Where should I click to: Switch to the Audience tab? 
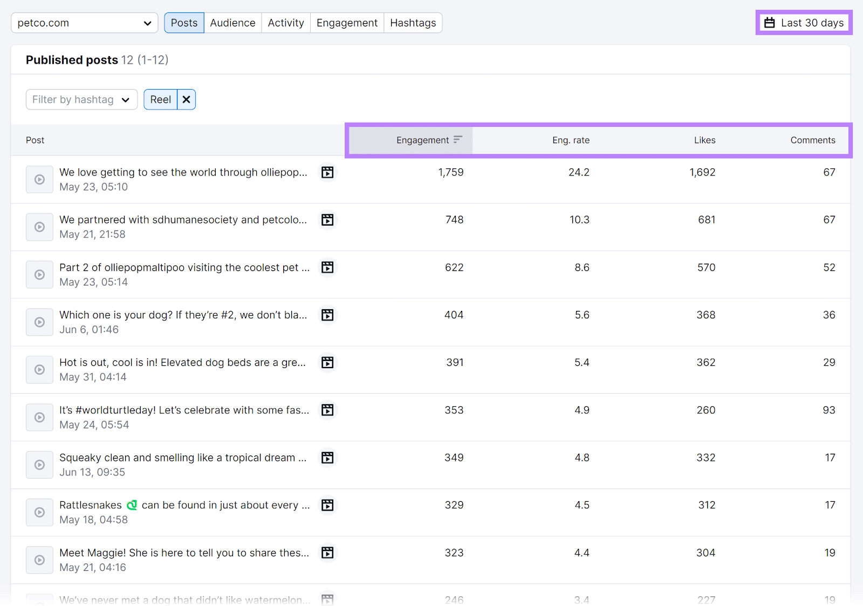coord(232,23)
